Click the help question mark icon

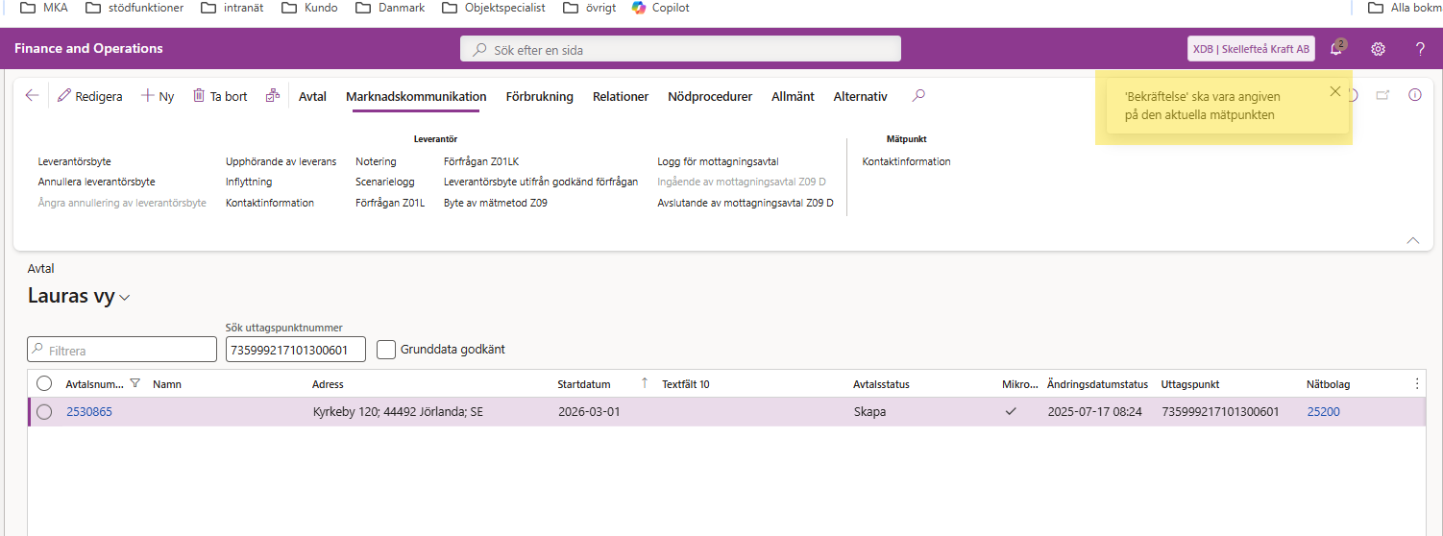click(x=1420, y=49)
